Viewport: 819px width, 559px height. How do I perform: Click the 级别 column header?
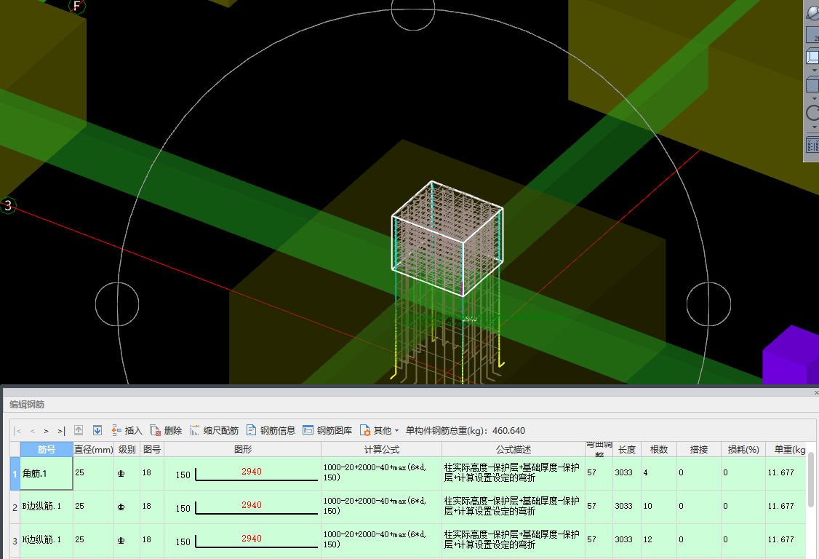click(x=127, y=449)
